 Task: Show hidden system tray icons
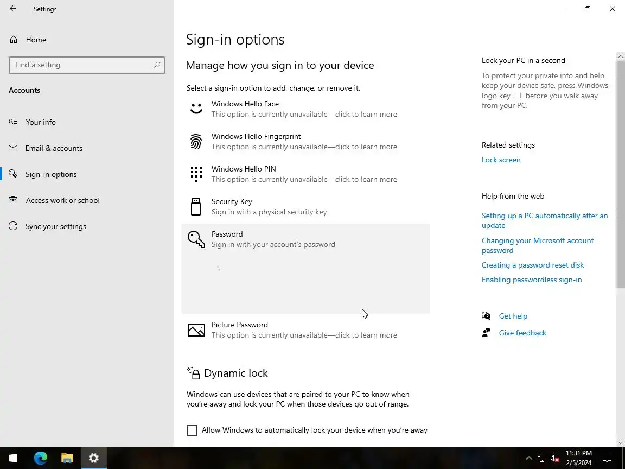point(528,458)
